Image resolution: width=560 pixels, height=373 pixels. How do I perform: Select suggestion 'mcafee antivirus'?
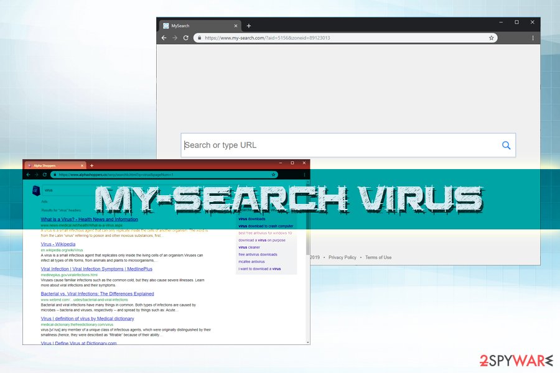[x=251, y=262]
